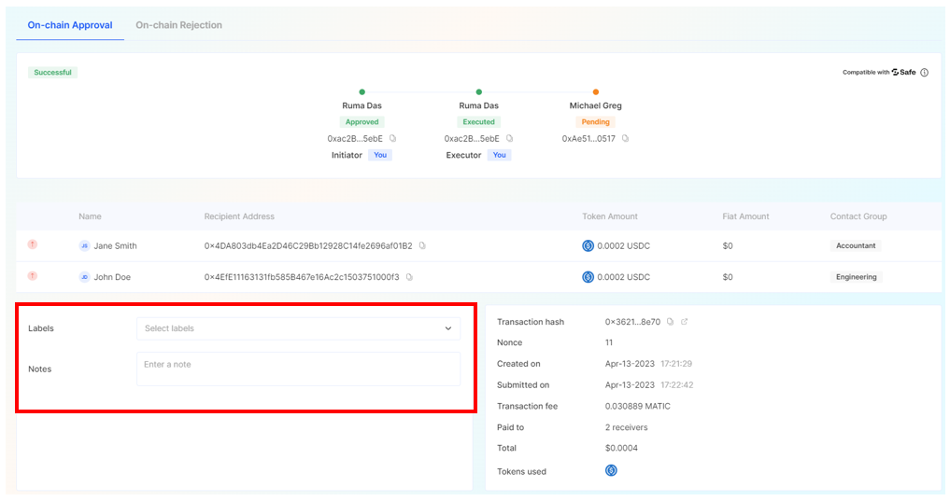Click the Engineering contact group tag
950x501 pixels.
pos(857,277)
